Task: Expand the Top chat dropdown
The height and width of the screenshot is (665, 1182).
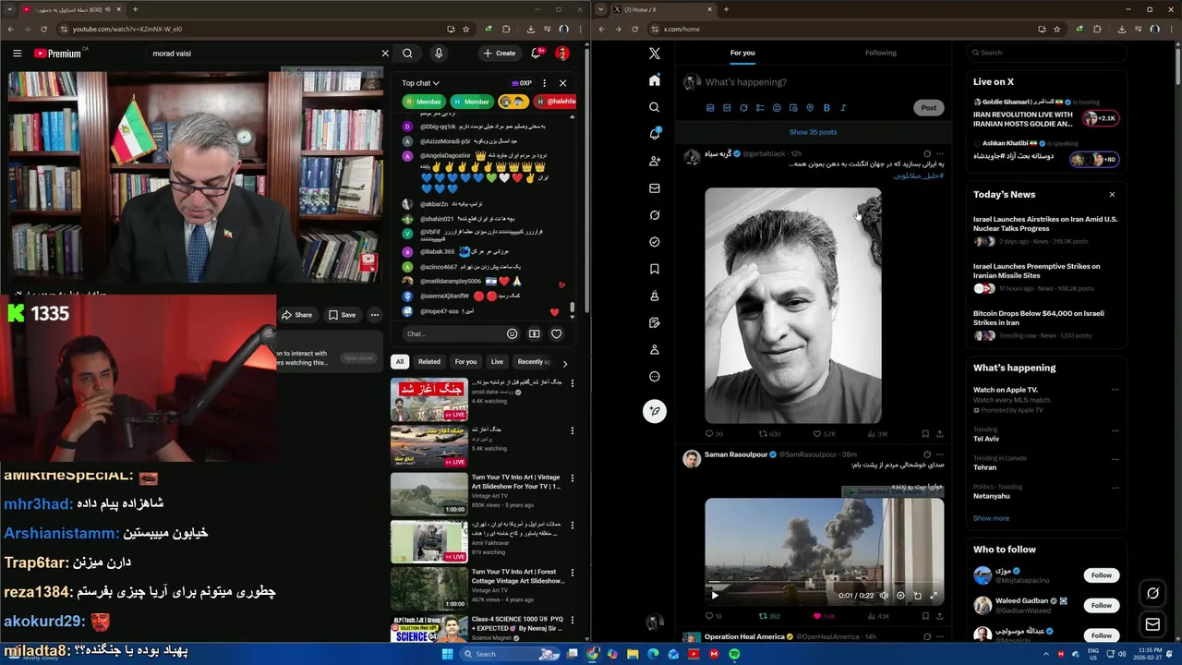Action: point(420,83)
